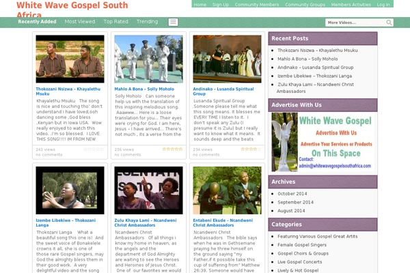Image resolution: width=410 pixels, height=273 pixels.
Task: Click the star rating of the Mahlo A Bona video
Action: point(172,149)
